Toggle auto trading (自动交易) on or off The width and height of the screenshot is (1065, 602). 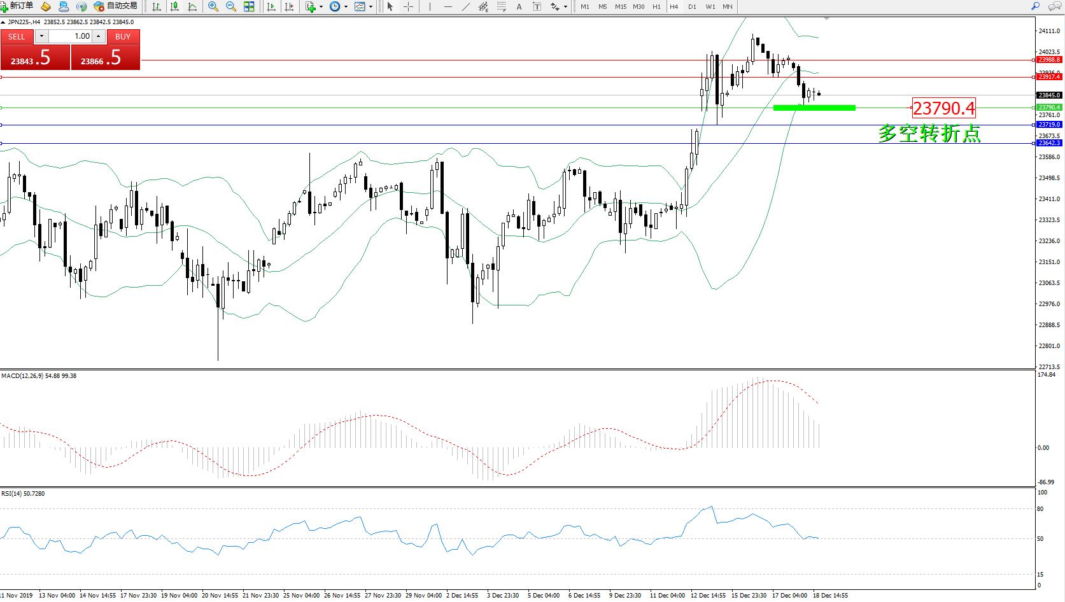[x=115, y=6]
